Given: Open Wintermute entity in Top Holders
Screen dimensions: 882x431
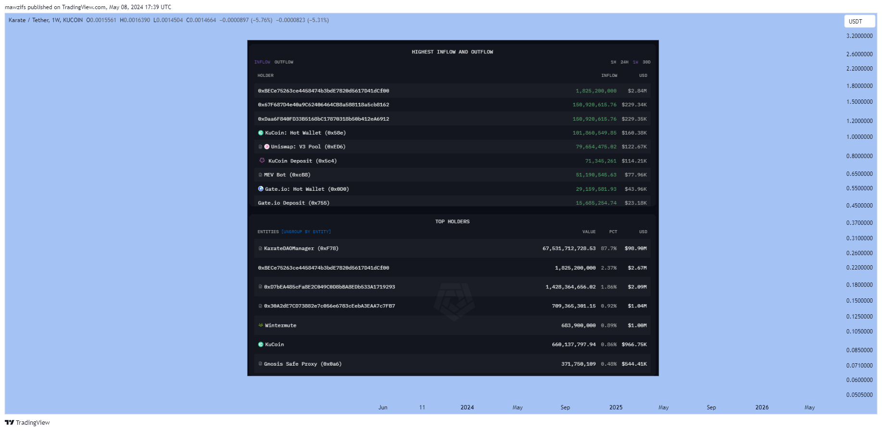Looking at the screenshot, I should 281,325.
